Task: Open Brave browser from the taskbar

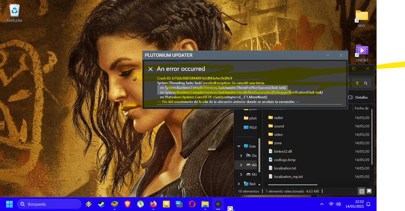Action: [x=127, y=204]
